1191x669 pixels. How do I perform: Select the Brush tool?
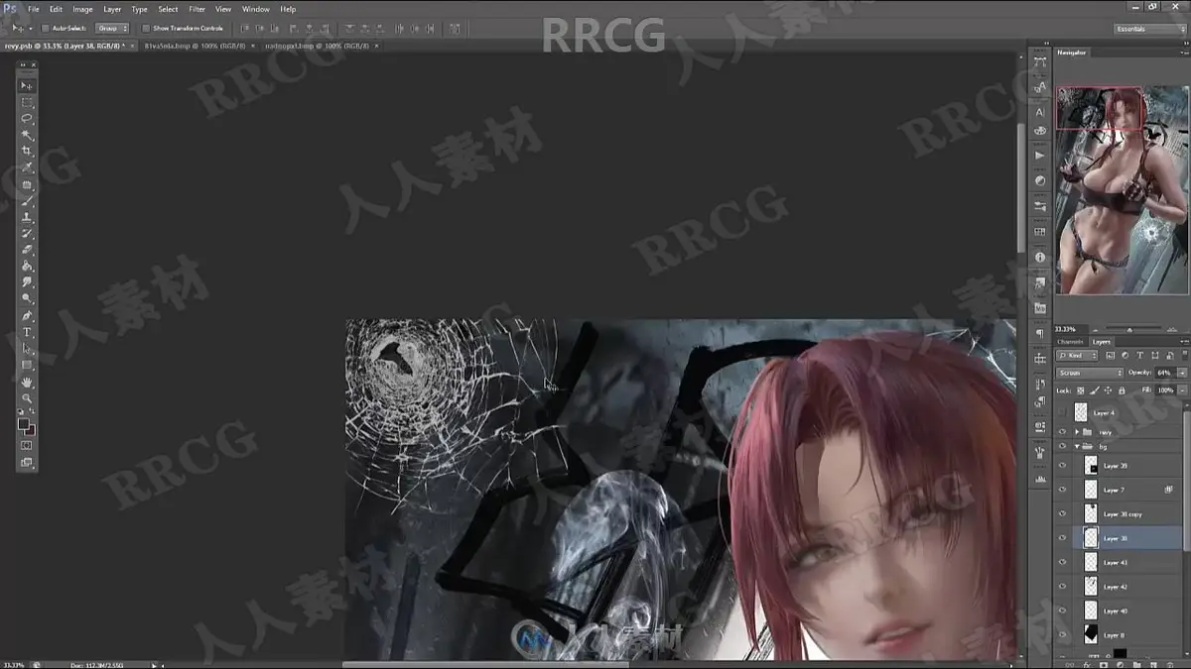pos(27,200)
